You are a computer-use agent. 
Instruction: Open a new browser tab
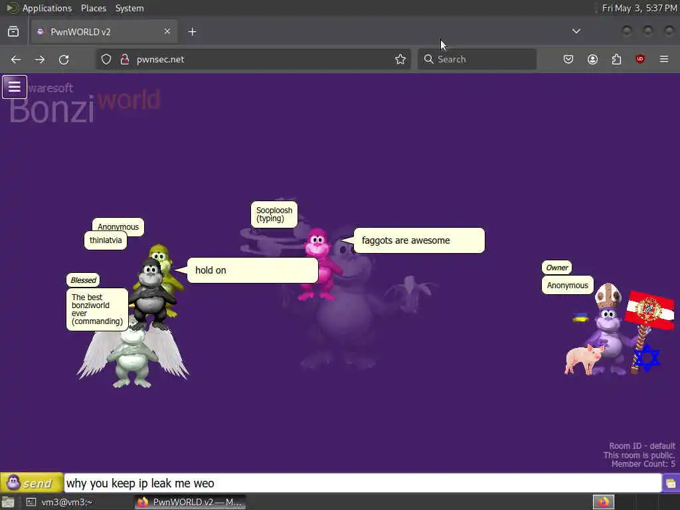(192, 32)
